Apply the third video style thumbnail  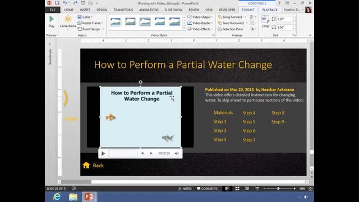click(145, 22)
